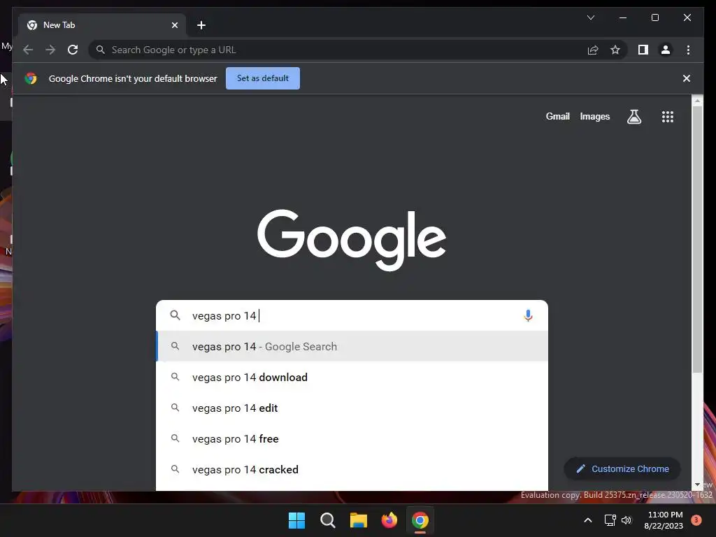Viewport: 716px width, 537px height.
Task: Click Set as default button
Action: coord(263,78)
